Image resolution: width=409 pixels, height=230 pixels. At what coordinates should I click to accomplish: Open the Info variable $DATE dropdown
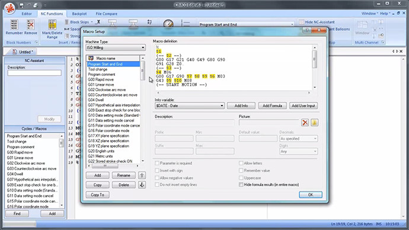[x=190, y=106]
